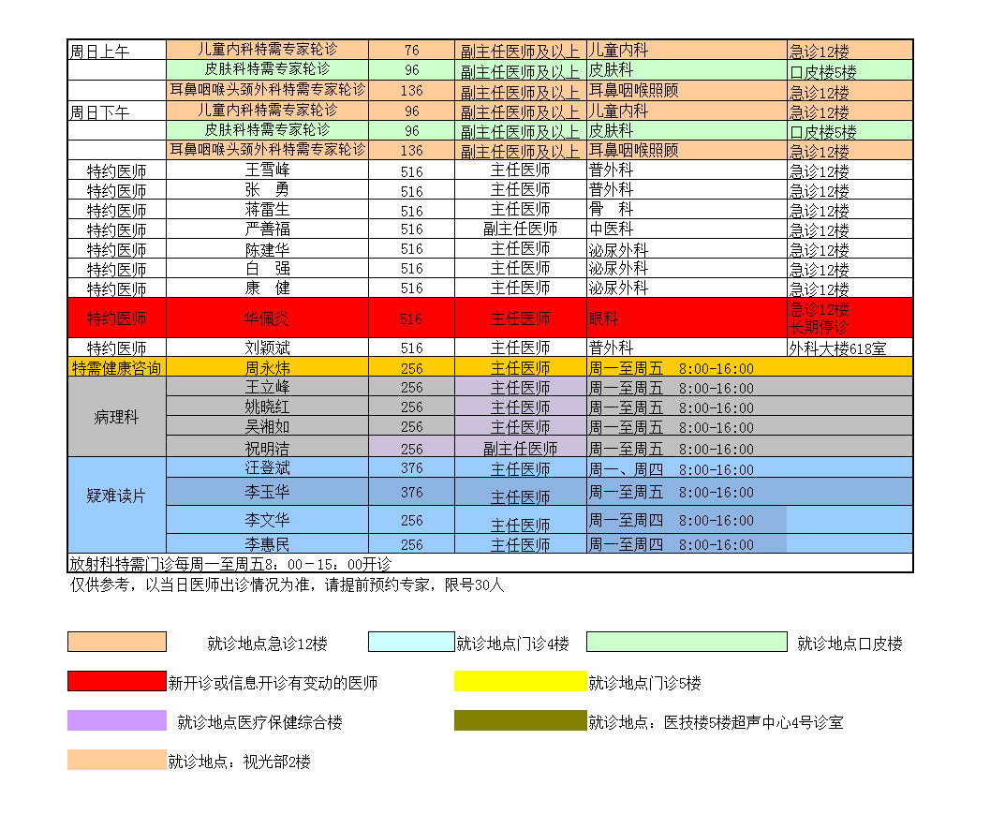Viewport: 990px width, 829px height.
Task: Click the 严善福 name cell
Action: pos(267,229)
